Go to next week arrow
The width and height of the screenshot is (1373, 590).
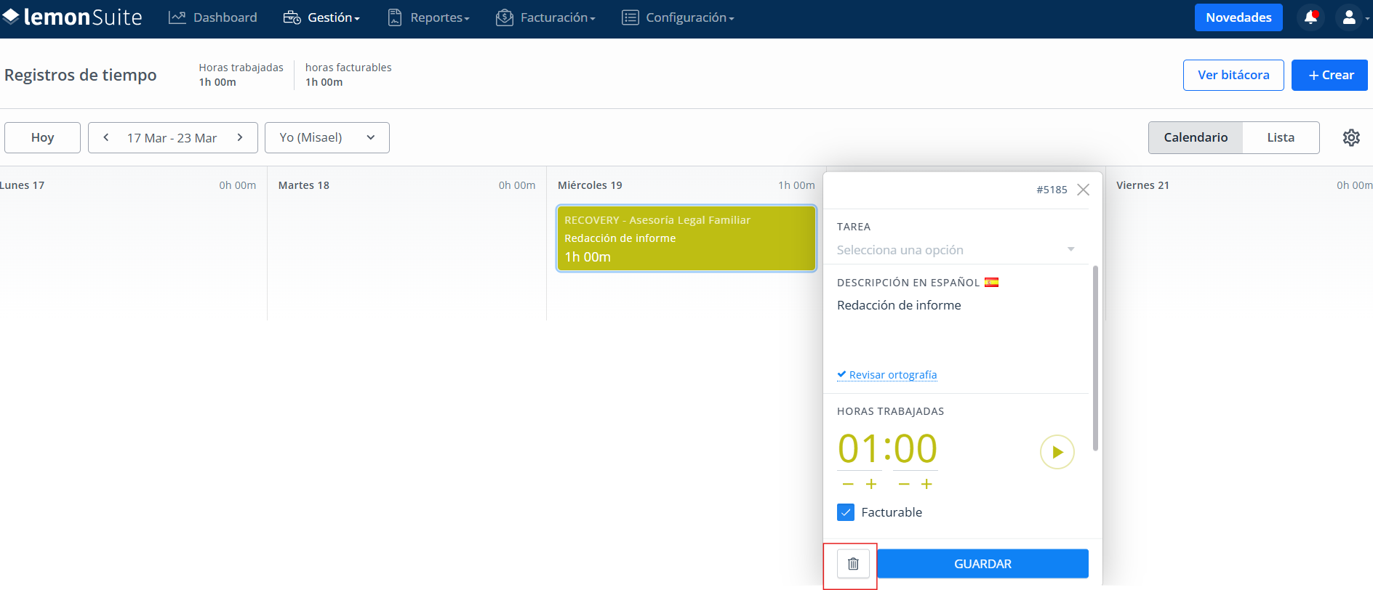240,137
